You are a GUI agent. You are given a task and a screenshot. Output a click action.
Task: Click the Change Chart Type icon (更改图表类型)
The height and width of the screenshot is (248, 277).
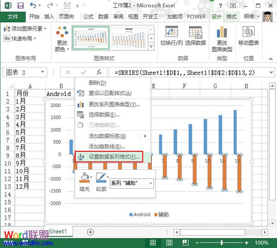click(222, 32)
